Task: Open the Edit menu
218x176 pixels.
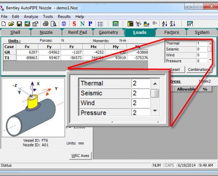Action: click(15, 17)
